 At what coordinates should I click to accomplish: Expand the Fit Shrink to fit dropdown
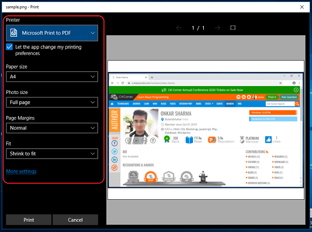(52, 154)
